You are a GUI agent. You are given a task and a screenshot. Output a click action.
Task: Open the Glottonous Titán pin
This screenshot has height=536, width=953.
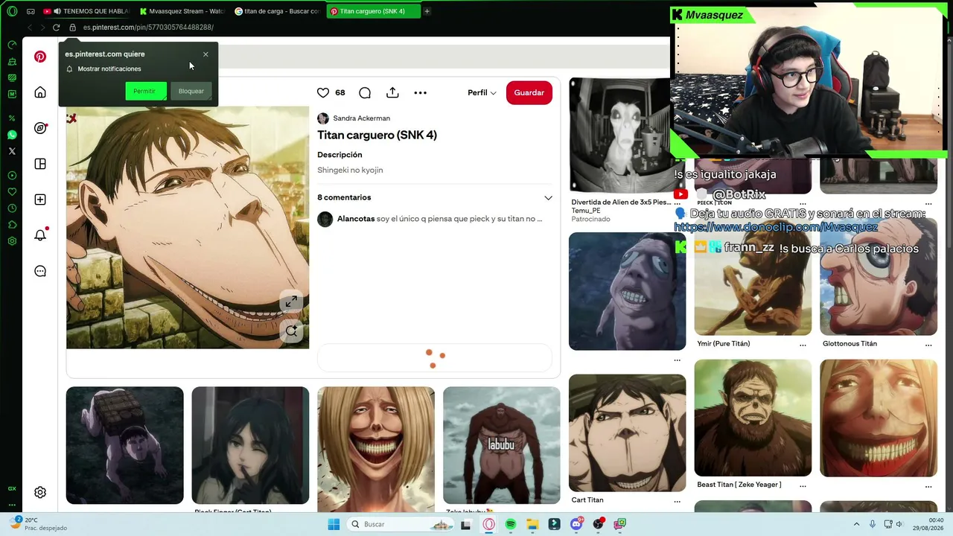879,276
